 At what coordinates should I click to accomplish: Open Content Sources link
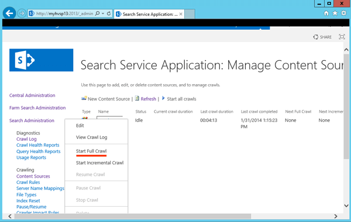coord(33,176)
